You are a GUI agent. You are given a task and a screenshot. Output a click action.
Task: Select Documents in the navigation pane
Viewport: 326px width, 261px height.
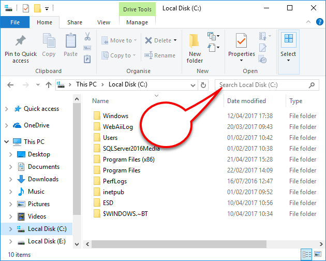(39, 167)
